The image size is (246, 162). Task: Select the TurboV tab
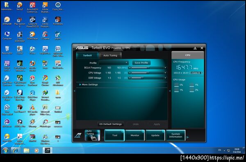(x=87, y=55)
